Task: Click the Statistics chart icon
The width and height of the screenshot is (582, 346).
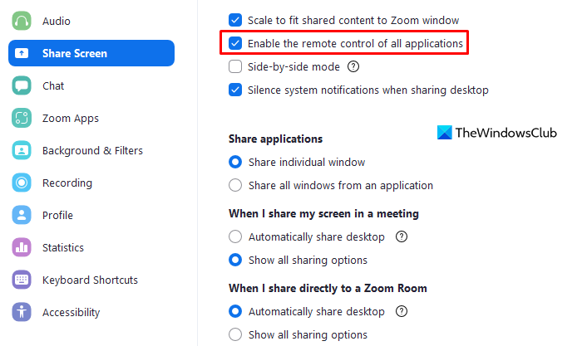Action: (22, 247)
